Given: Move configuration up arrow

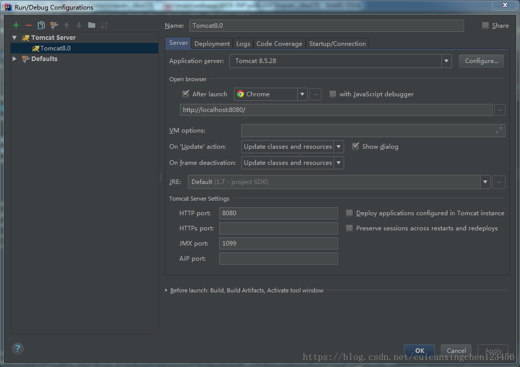Looking at the screenshot, I should point(67,25).
